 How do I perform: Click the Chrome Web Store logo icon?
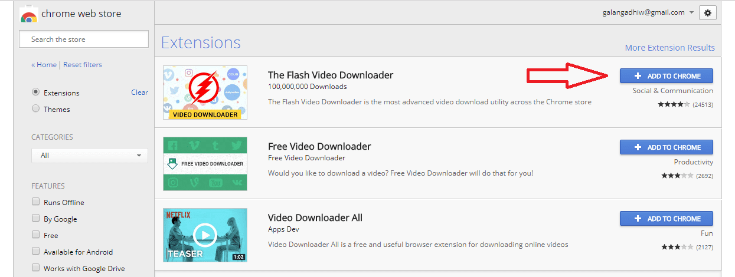(x=29, y=14)
